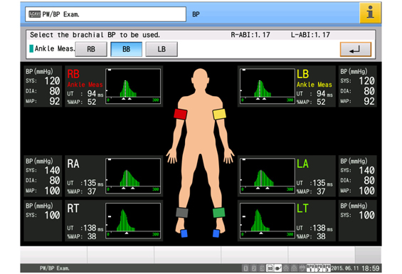Click the Ankle Meas. label beside RB button
Screen dimensions: 402x274
click(55, 48)
